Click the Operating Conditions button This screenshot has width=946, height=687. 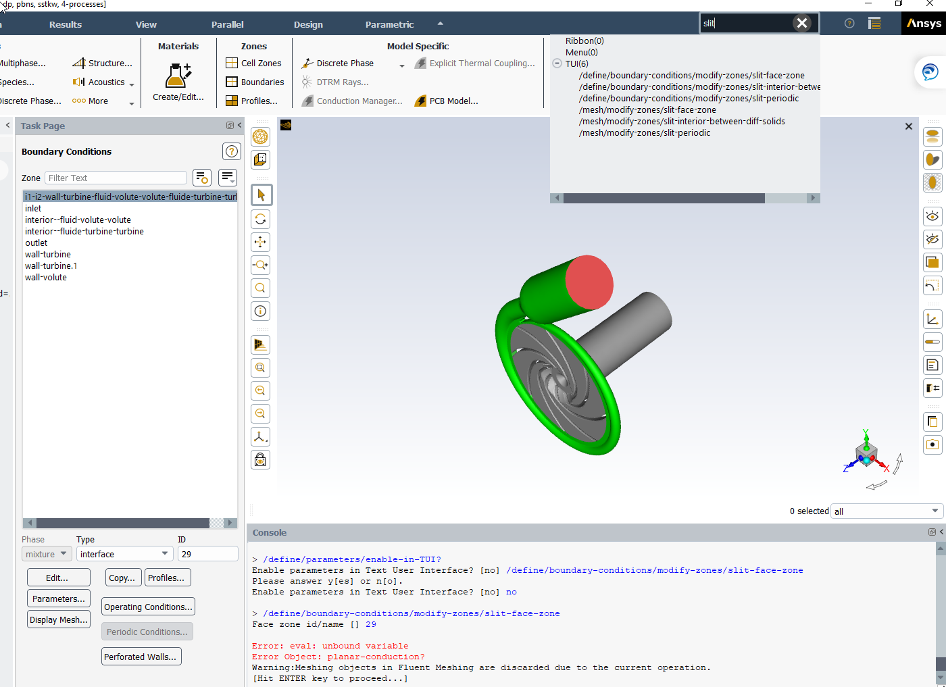[148, 607]
